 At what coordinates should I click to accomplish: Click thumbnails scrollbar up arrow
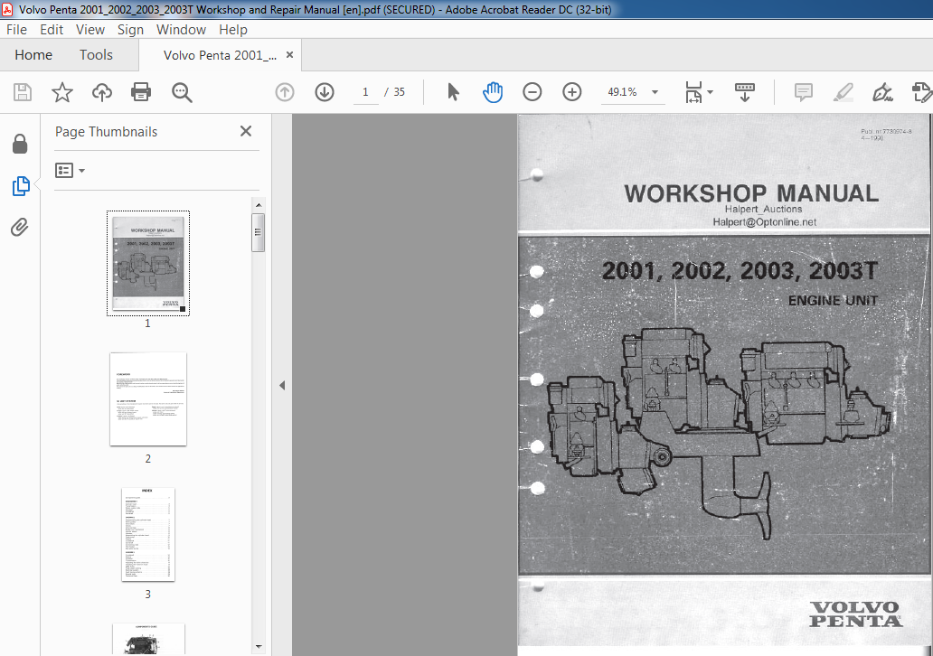(x=259, y=205)
